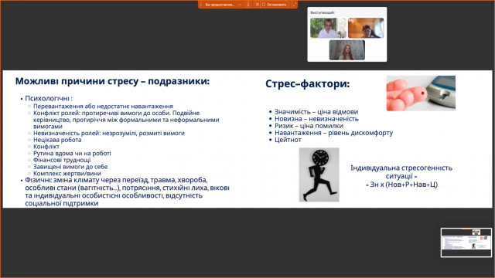Open the Вы предоставляете dropdown arrow
The image size is (495, 278).
[240, 5]
